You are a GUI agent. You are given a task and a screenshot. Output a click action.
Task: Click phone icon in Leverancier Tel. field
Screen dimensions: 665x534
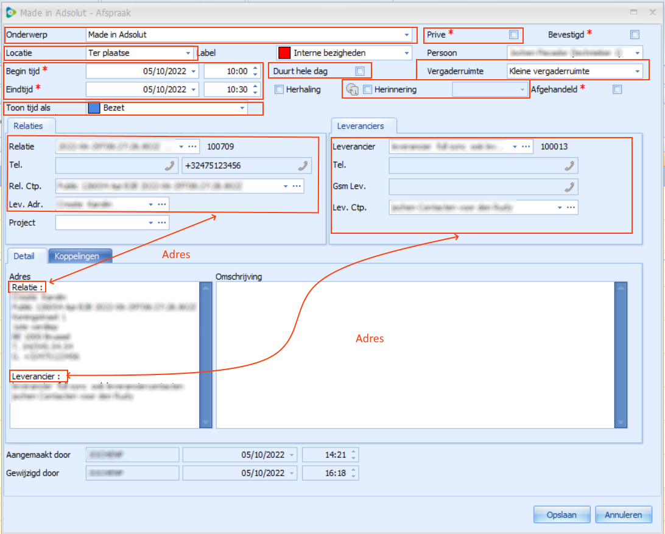pyautogui.click(x=569, y=166)
